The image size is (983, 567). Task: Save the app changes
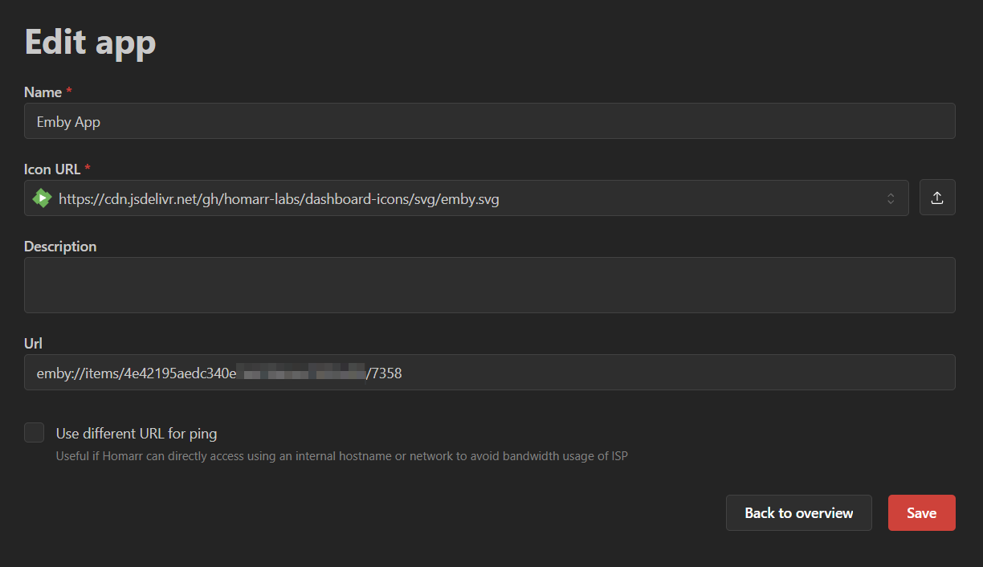click(921, 513)
